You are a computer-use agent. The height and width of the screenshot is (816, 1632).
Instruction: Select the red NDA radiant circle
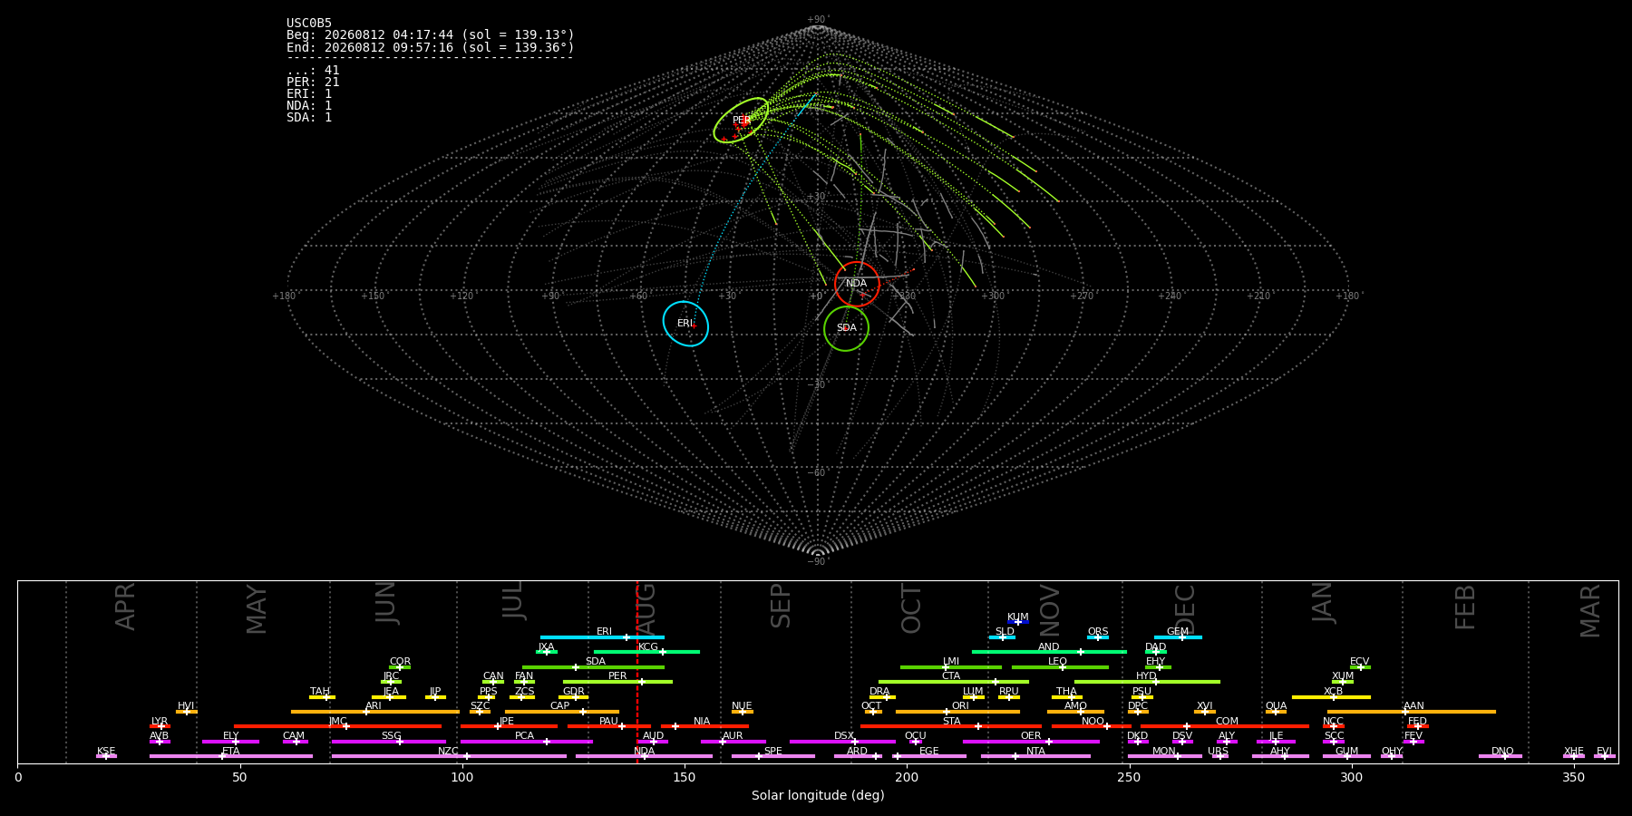point(857,284)
